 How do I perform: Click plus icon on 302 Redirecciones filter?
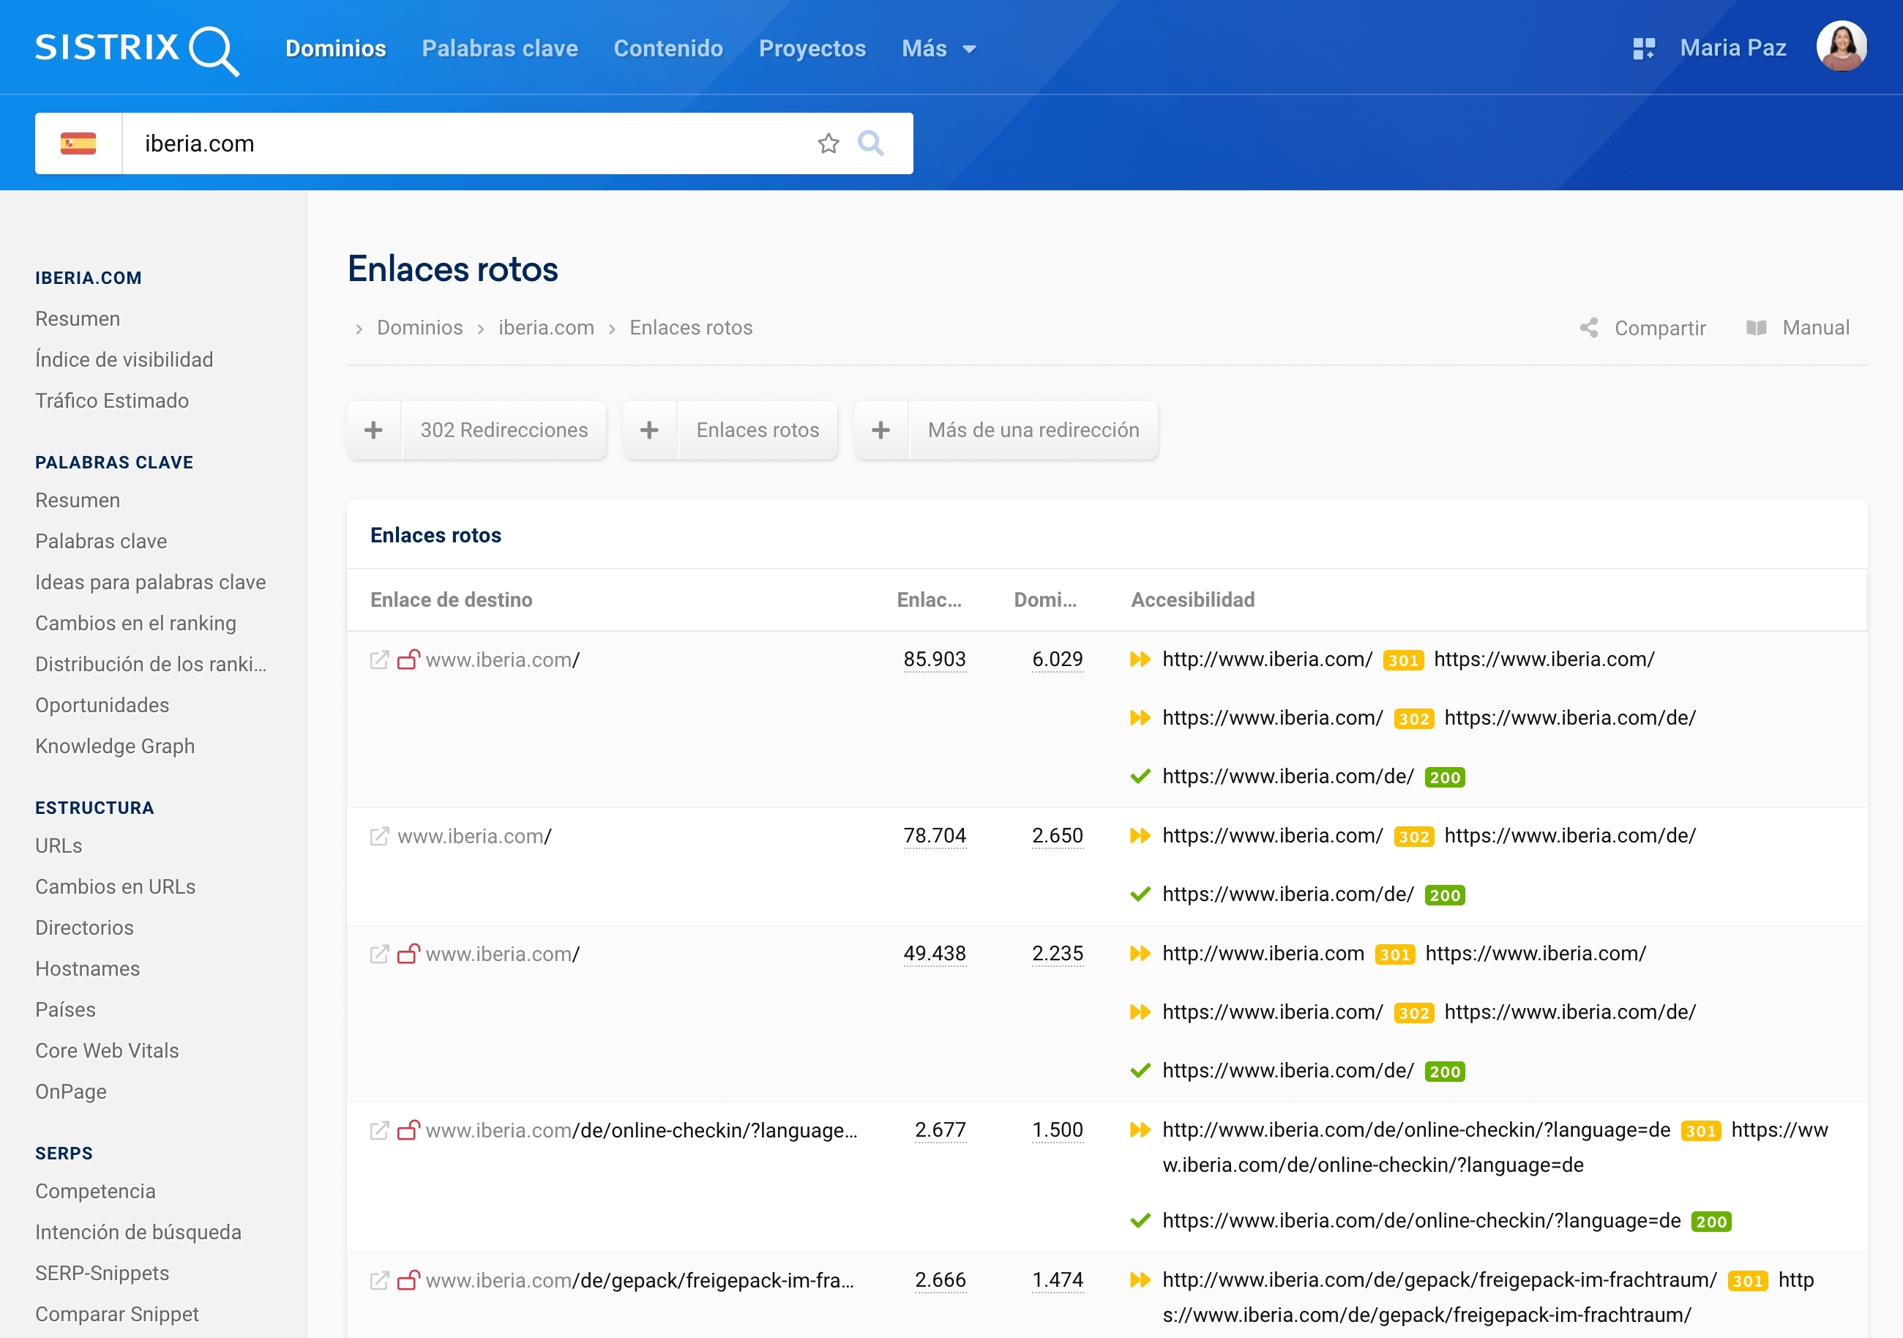[x=374, y=430]
